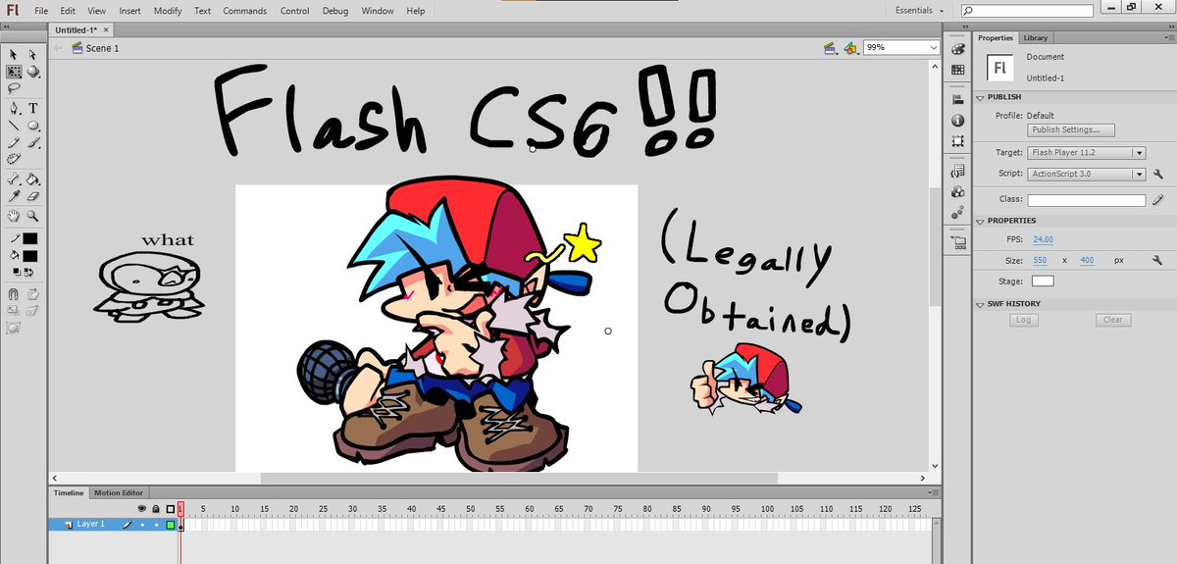Toggle Show All Layers as Outlines
The image size is (1177, 564).
[x=170, y=509]
